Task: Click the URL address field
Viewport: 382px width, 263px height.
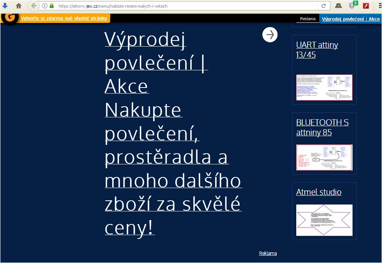Action: click(x=184, y=6)
